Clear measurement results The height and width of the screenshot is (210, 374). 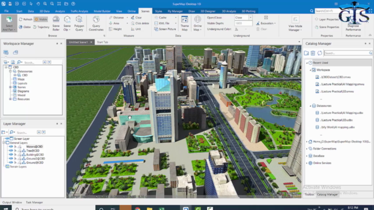[136, 17]
